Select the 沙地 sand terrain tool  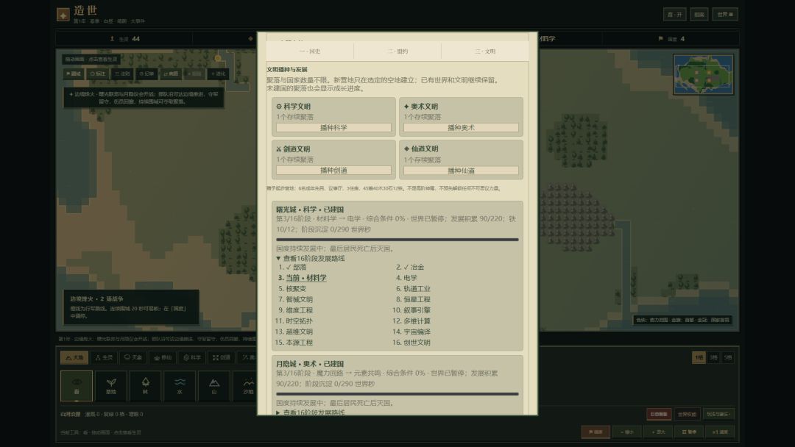point(248,386)
